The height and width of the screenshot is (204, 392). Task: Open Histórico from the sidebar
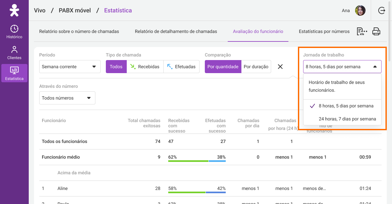14,32
